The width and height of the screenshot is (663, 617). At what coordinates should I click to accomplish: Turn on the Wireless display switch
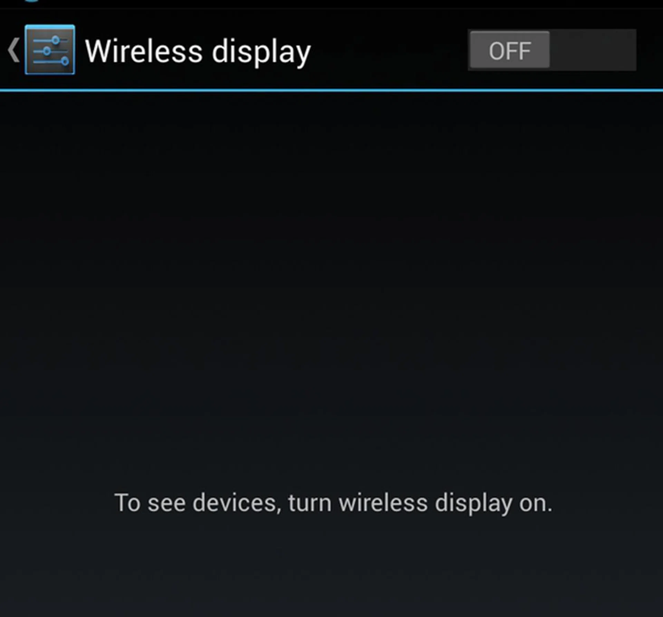point(552,50)
